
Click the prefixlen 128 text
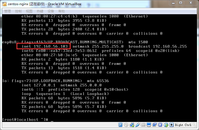[64, 90]
